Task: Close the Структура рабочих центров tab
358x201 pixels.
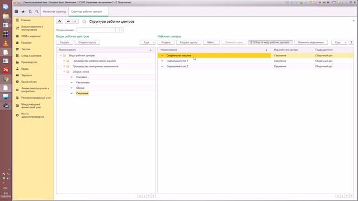Action: (106, 9)
